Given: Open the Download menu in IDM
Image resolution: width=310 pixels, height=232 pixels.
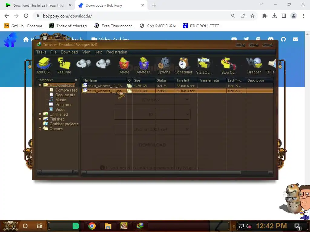Looking at the screenshot, I should [69, 52].
